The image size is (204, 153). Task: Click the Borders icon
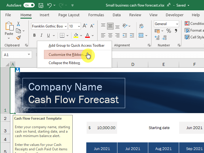point(62,35)
